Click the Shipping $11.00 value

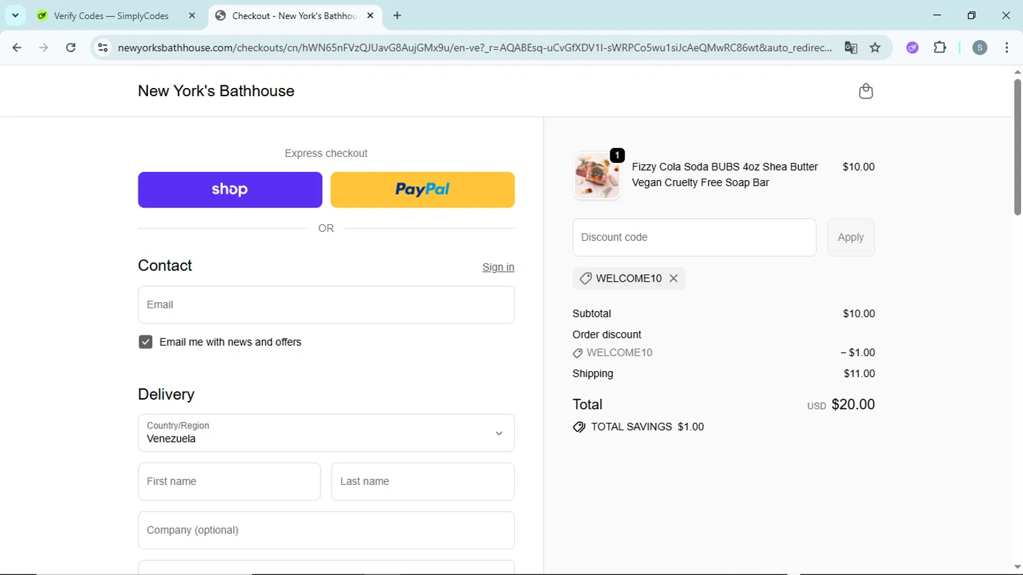(x=859, y=374)
